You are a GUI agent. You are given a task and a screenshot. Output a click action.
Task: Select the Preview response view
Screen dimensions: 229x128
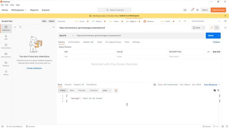pyautogui.click(x=82, y=90)
